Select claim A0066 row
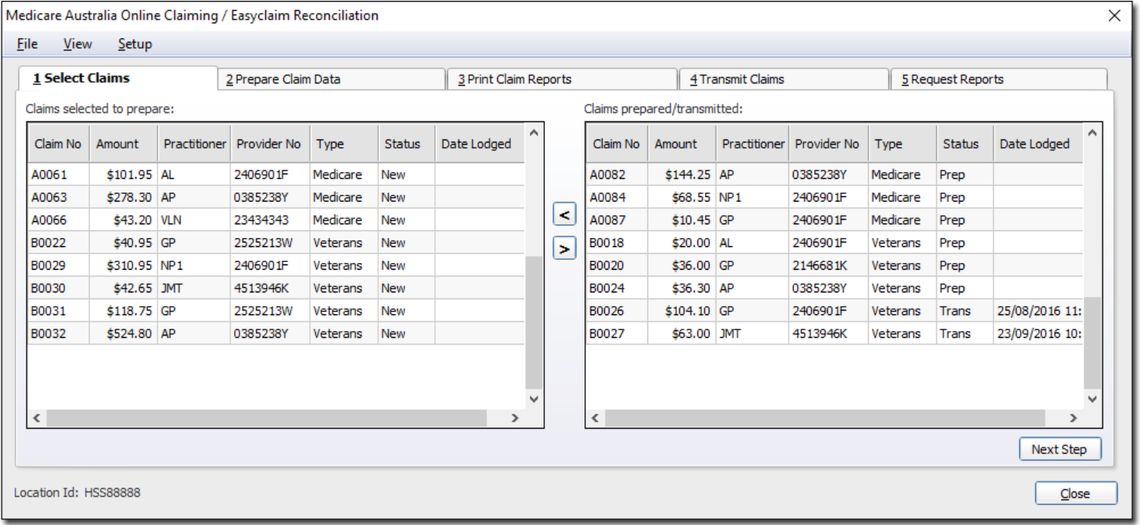This screenshot has height=525, width=1140. [x=276, y=220]
